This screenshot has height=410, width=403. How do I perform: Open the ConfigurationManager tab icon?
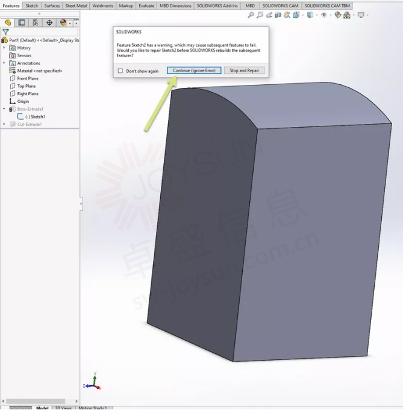(x=36, y=23)
